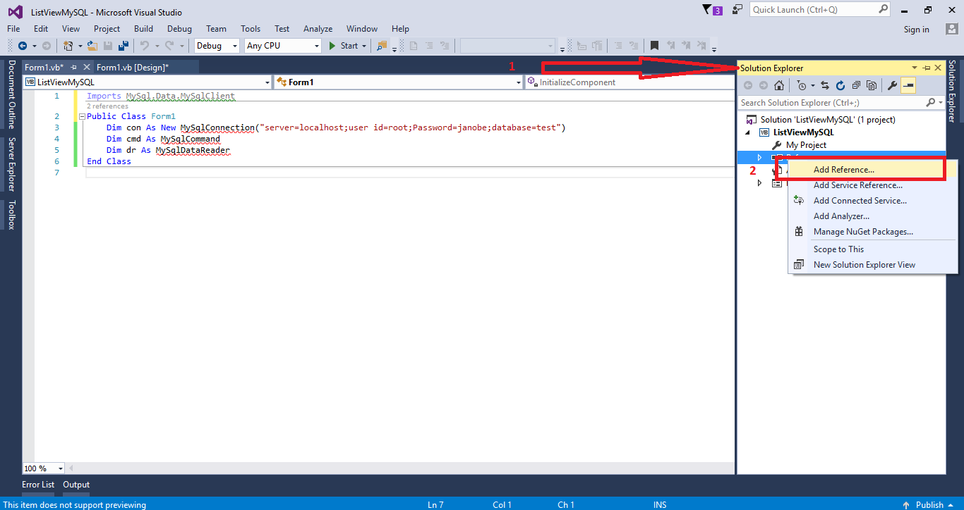Open the Debug configuration dropdown
This screenshot has height=510, width=964.
pos(217,46)
